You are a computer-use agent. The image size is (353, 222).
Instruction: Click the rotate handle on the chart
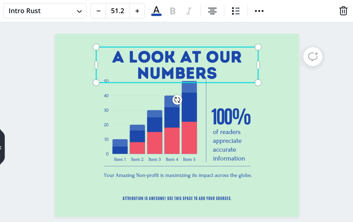[x=177, y=100]
